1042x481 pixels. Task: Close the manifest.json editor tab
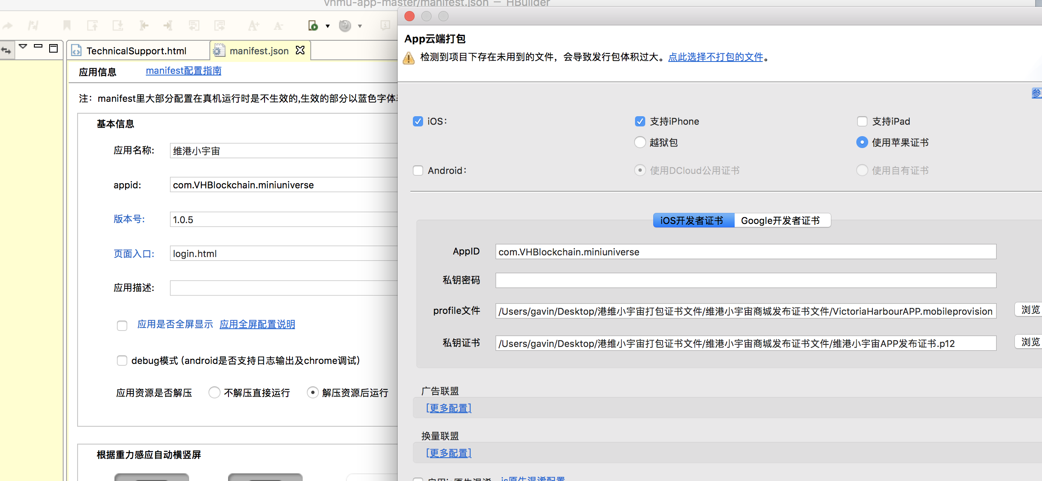click(x=300, y=50)
